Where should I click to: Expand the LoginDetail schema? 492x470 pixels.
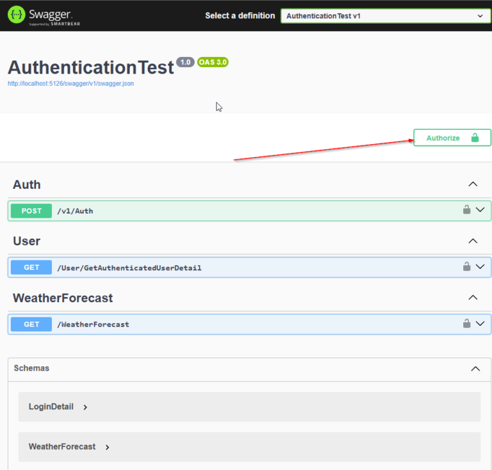85,407
